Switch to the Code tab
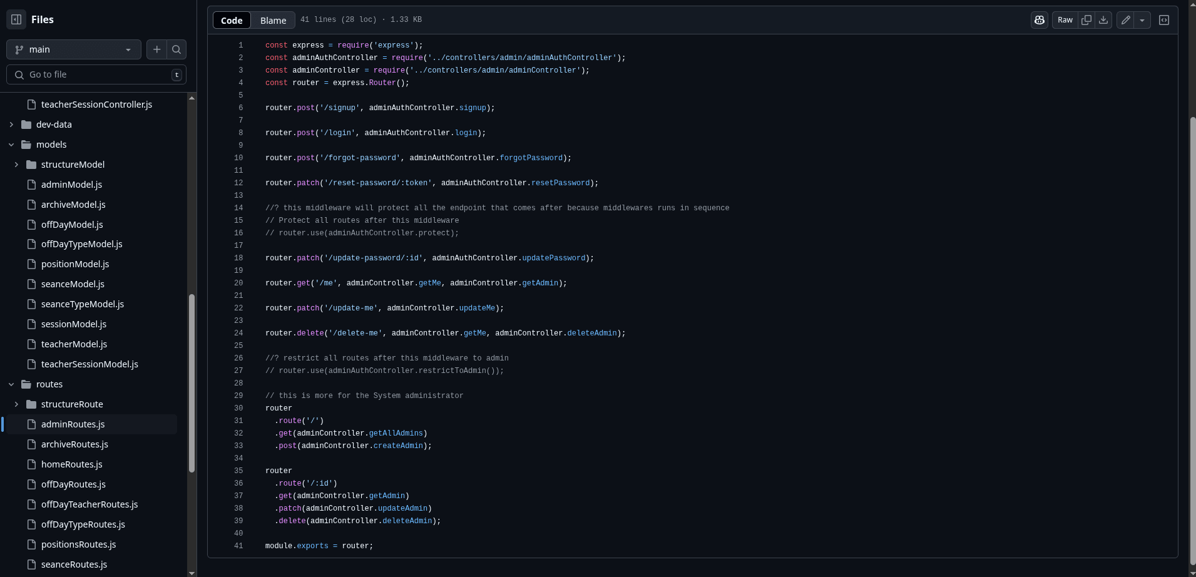Image resolution: width=1196 pixels, height=577 pixels. (232, 20)
